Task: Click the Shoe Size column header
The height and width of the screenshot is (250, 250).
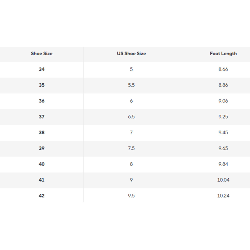Action: pyautogui.click(x=42, y=53)
